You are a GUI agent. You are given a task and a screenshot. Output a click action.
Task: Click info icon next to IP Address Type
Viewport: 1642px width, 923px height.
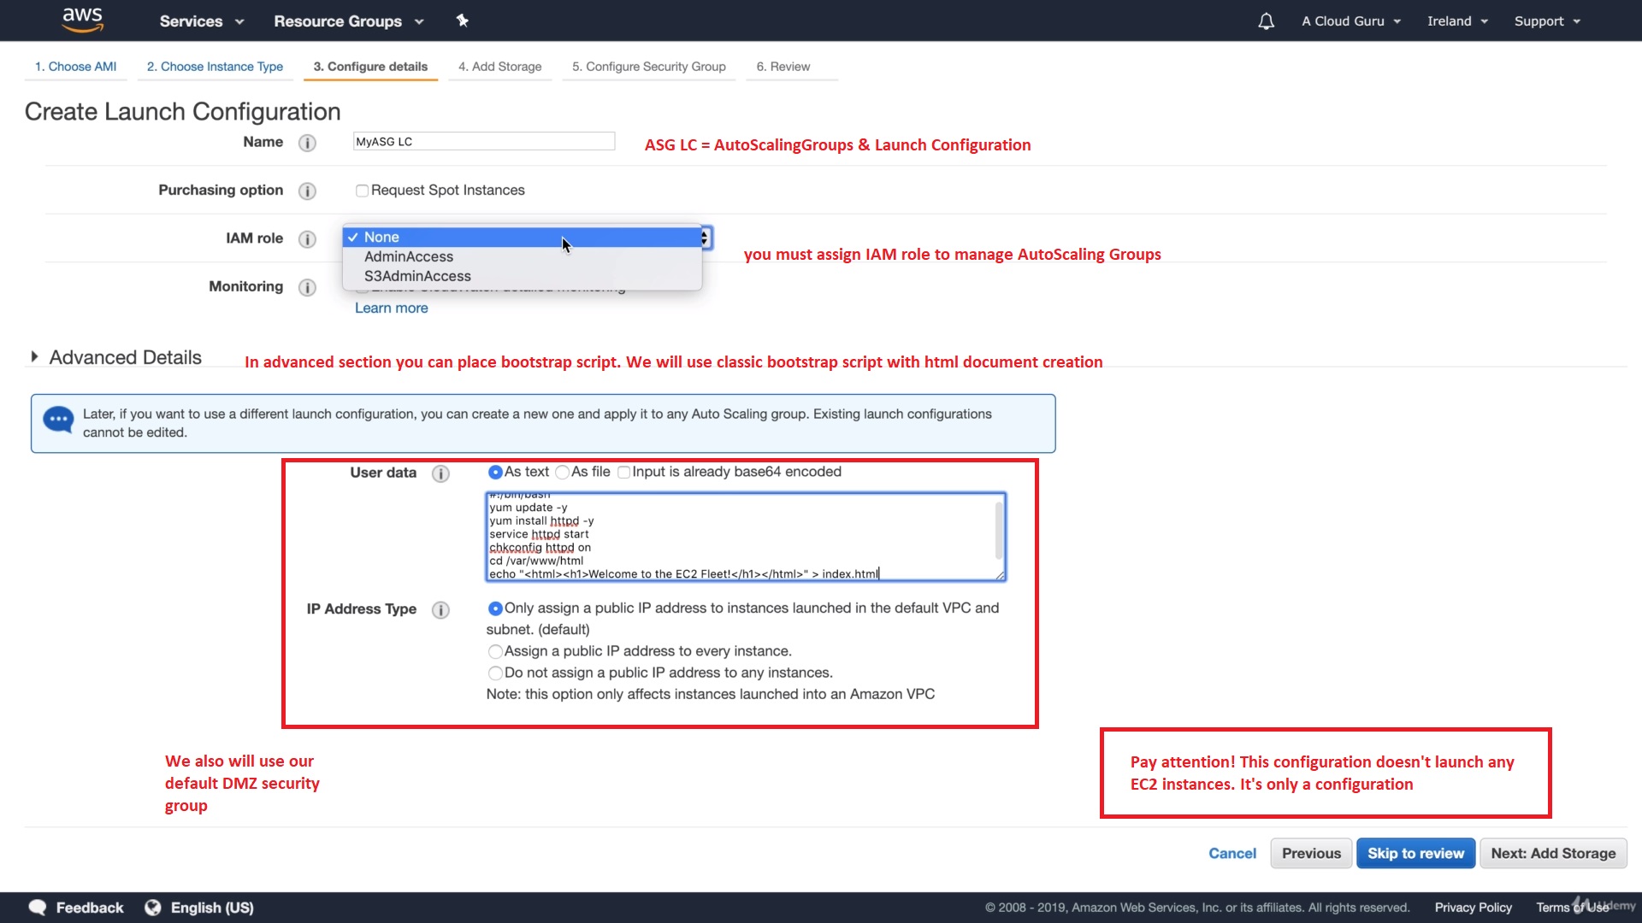[440, 609]
